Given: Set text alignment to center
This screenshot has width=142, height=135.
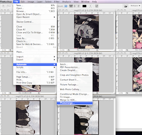Looking at the screenshot, I should click(75, 6).
